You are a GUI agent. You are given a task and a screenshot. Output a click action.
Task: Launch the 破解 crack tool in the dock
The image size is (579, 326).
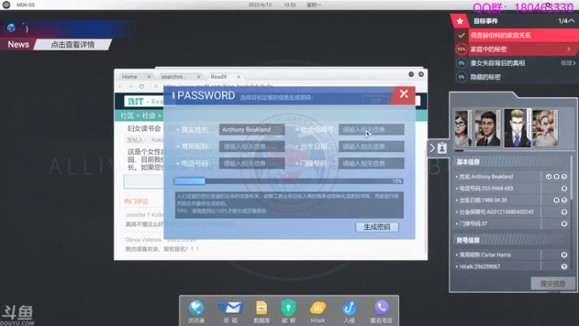288,312
